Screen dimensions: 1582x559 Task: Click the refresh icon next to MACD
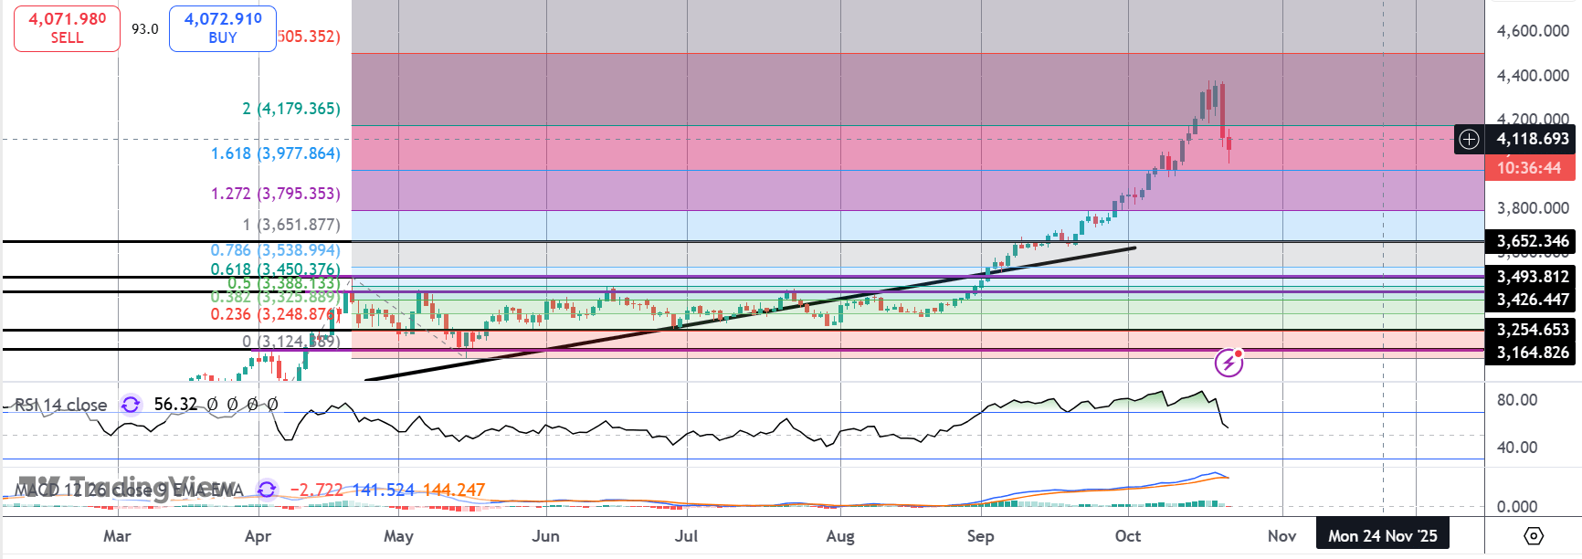pyautogui.click(x=267, y=490)
